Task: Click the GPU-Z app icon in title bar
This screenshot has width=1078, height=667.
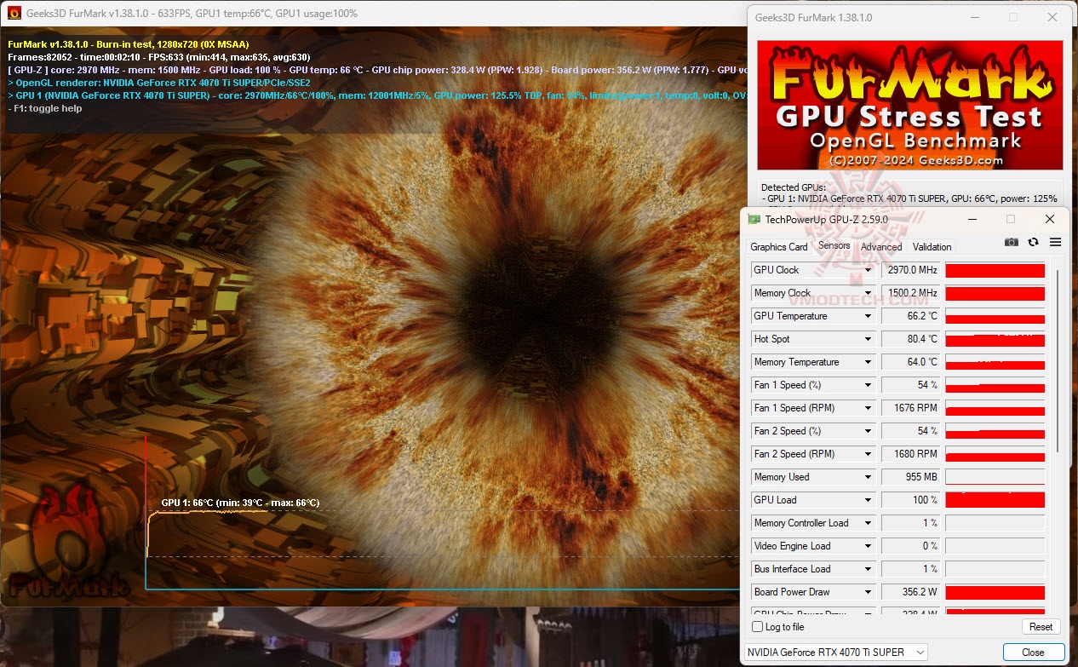Action: (754, 219)
